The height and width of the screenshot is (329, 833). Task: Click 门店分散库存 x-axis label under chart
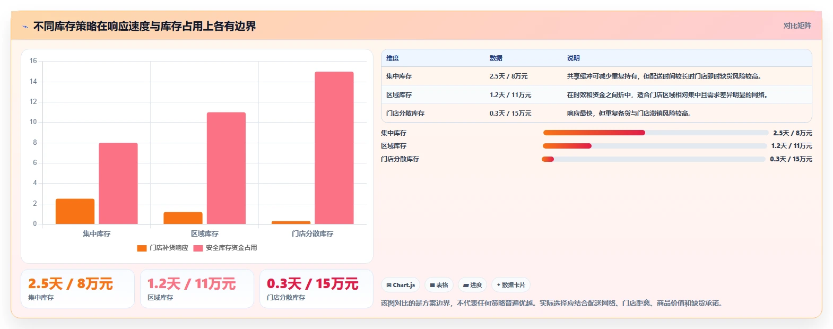coord(313,233)
